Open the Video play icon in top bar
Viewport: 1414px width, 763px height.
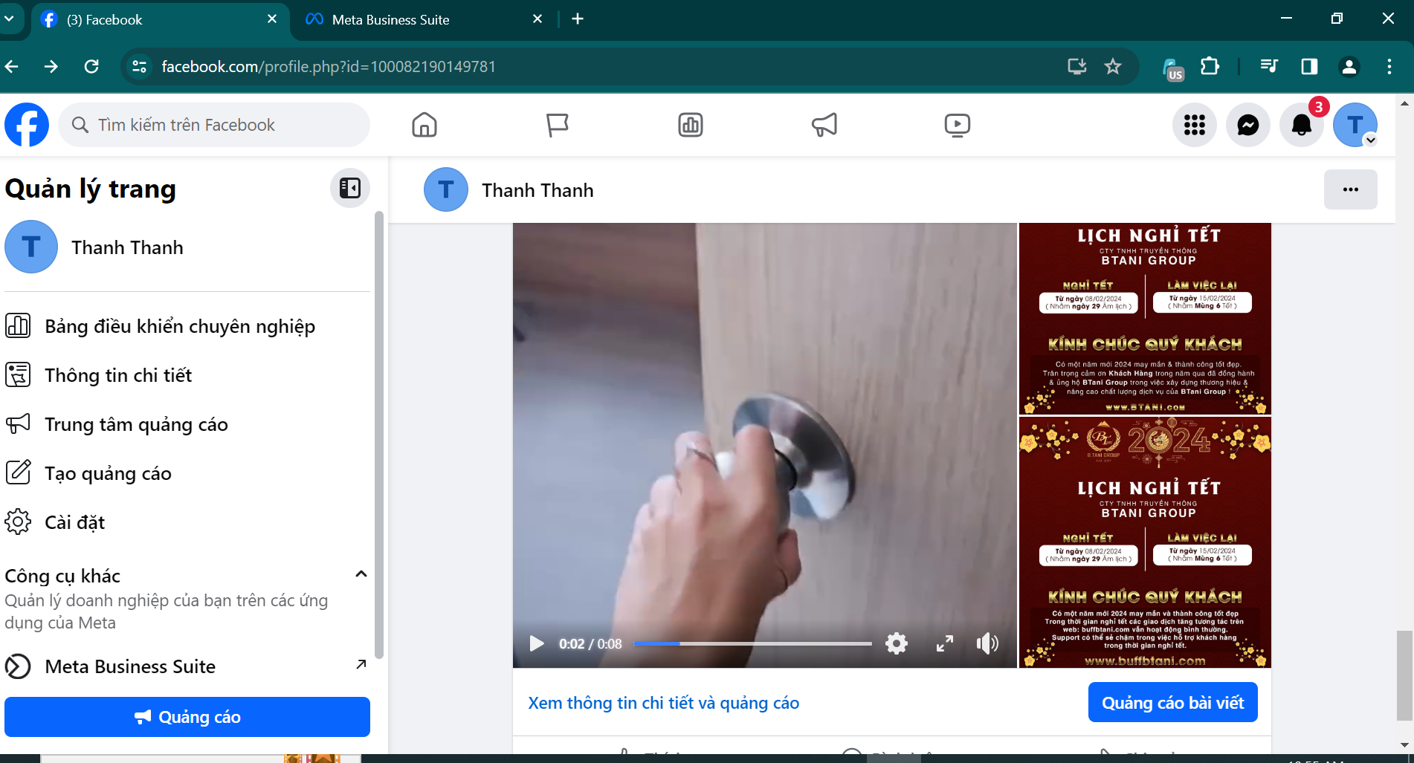[957, 125]
